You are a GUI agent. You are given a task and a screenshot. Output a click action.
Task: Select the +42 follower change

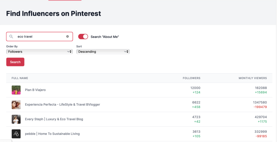pos(197,122)
